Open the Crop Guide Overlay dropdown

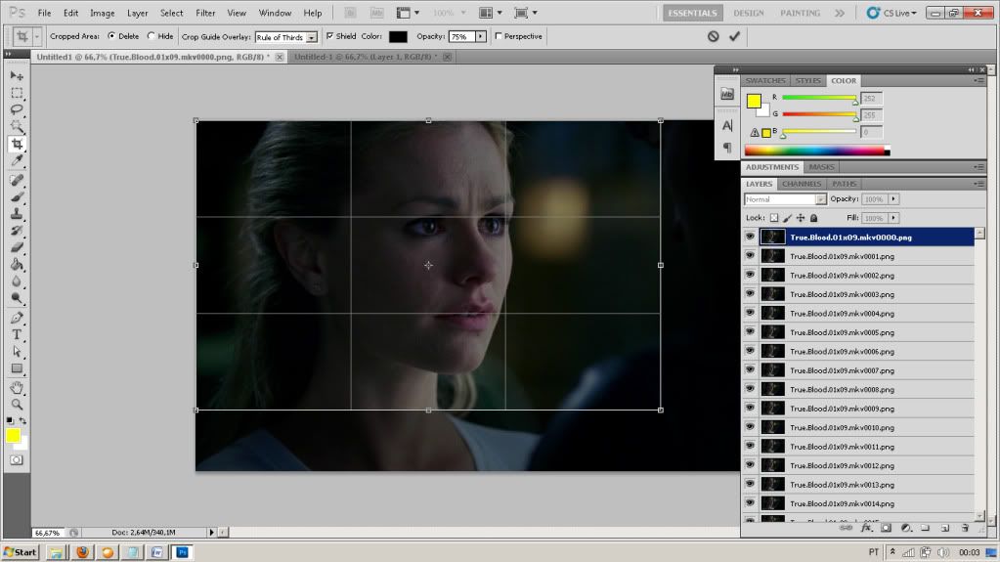311,37
